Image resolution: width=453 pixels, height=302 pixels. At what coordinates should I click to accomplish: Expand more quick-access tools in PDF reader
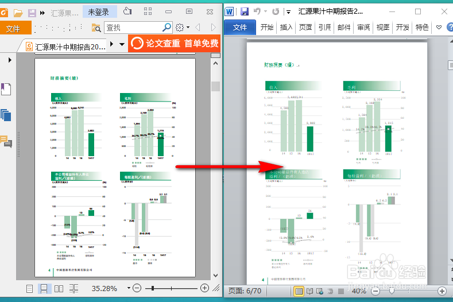pos(42,13)
